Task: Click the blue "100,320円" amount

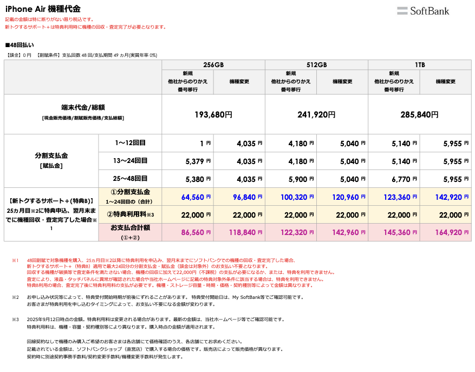Action: point(297,197)
